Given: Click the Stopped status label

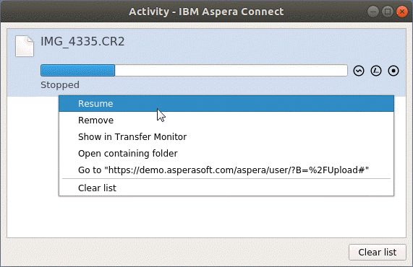Looking at the screenshot, I should click(60, 85).
